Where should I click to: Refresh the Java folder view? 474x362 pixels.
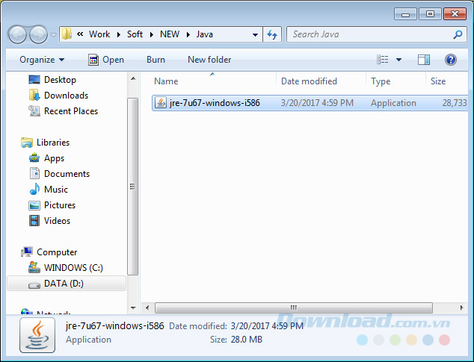tap(272, 34)
